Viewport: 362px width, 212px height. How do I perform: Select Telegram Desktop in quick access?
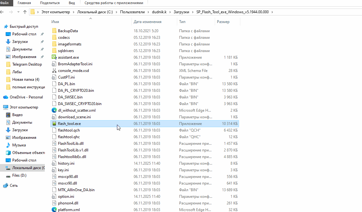[x=27, y=64]
